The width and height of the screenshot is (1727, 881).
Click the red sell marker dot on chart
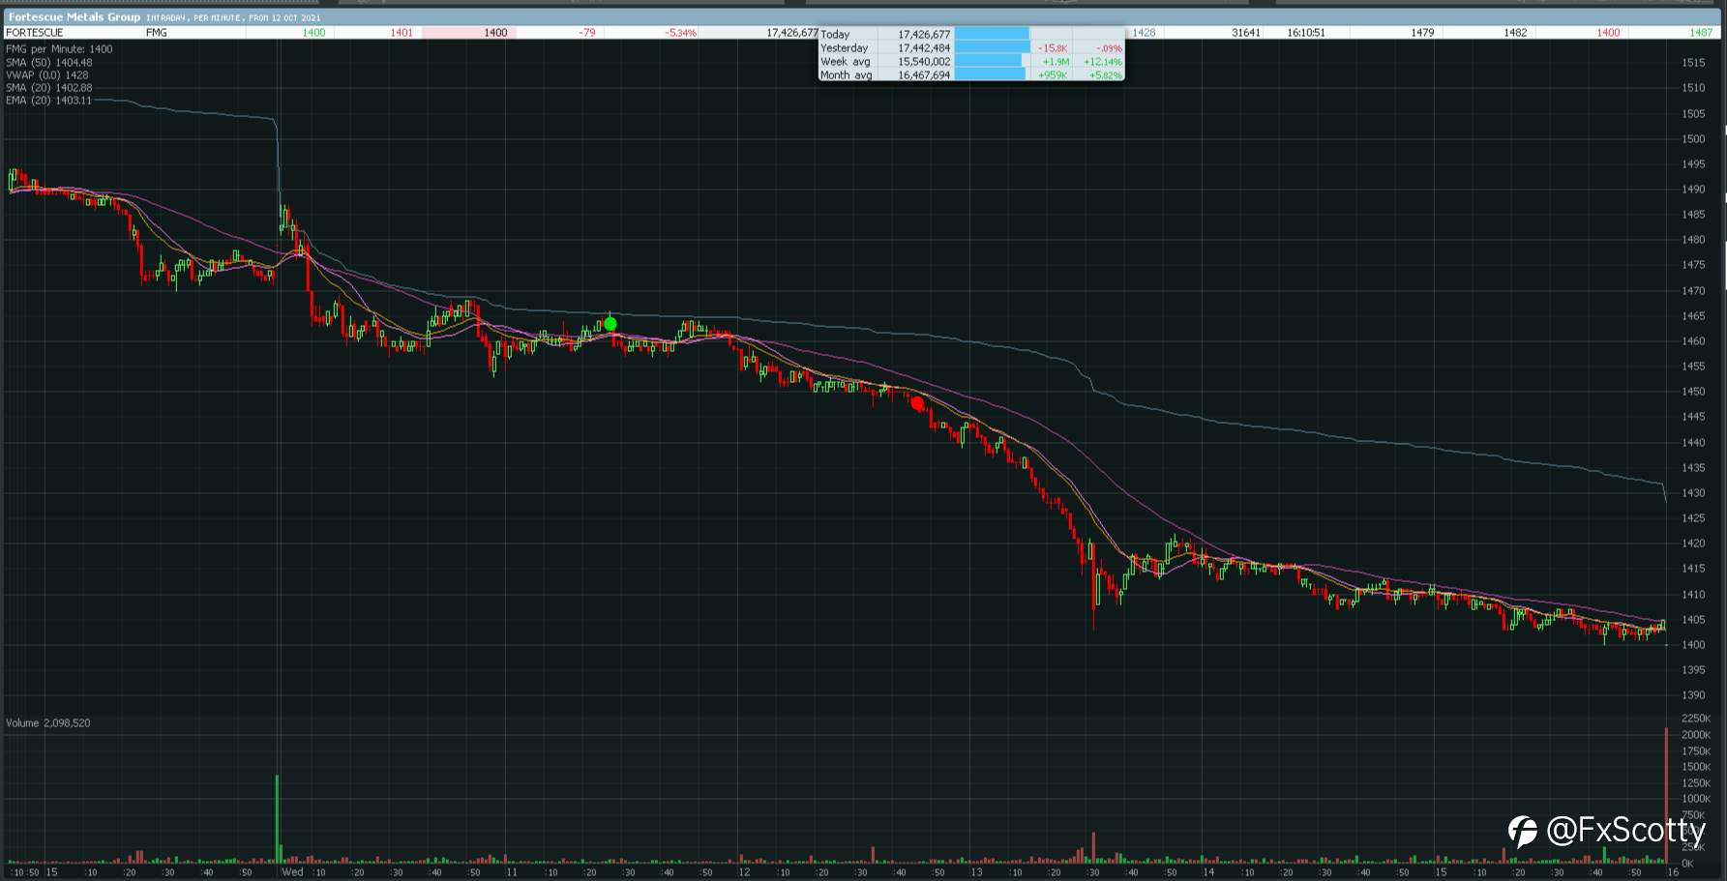click(917, 403)
